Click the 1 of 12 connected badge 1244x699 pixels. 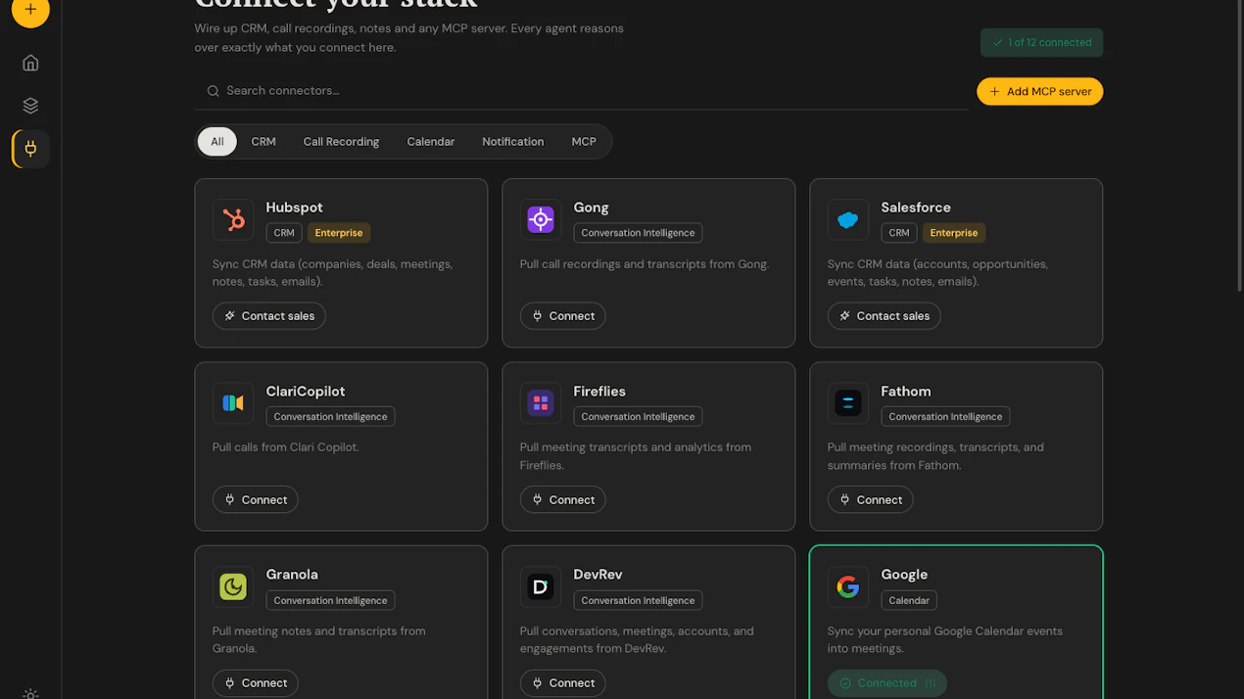coord(1041,43)
